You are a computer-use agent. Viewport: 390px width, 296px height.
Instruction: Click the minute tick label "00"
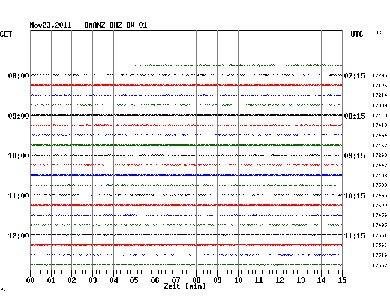point(31,280)
